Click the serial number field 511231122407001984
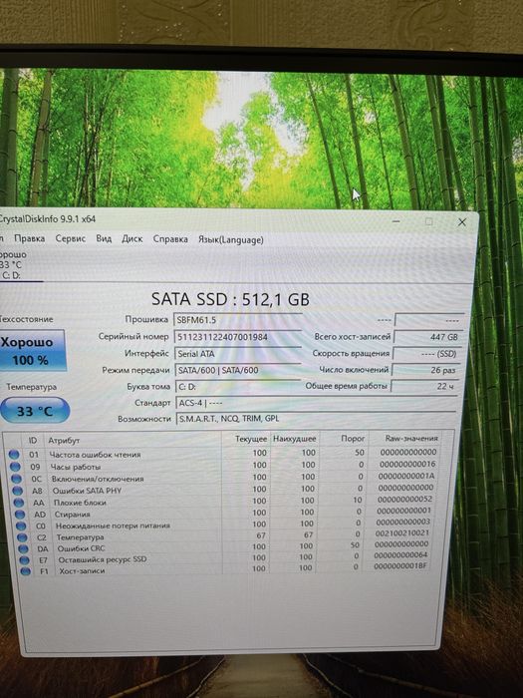Image resolution: width=523 pixels, height=698 pixels. point(238,337)
